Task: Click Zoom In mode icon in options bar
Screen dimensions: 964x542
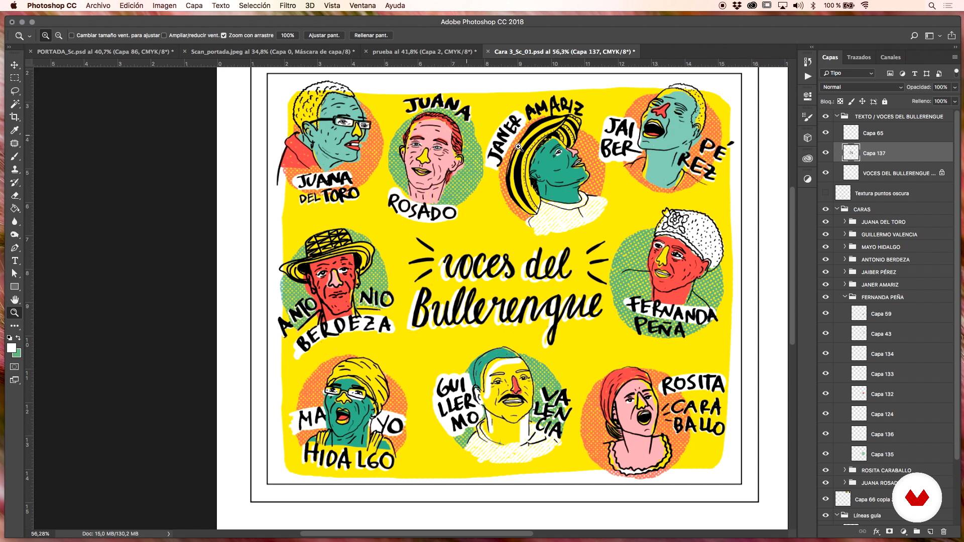Action: (46, 36)
